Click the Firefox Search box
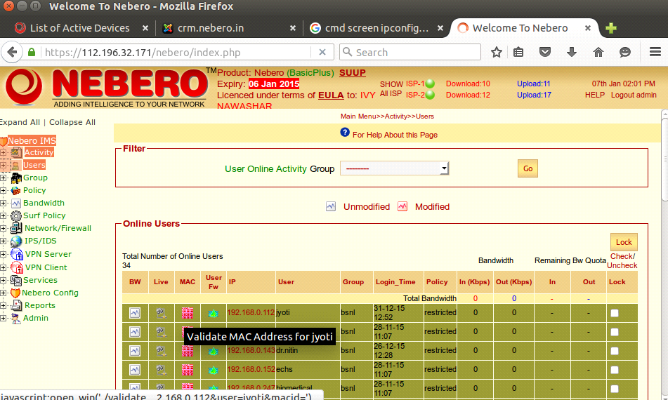The image size is (668, 400). [410, 53]
